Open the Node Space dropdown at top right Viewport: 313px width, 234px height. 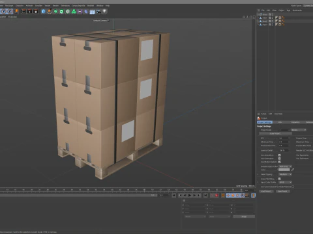pos(308,6)
